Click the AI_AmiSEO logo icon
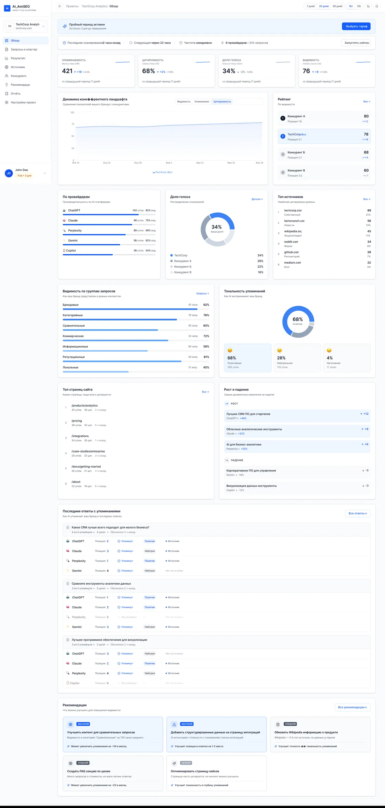This screenshot has width=385, height=808. [x=7, y=8]
